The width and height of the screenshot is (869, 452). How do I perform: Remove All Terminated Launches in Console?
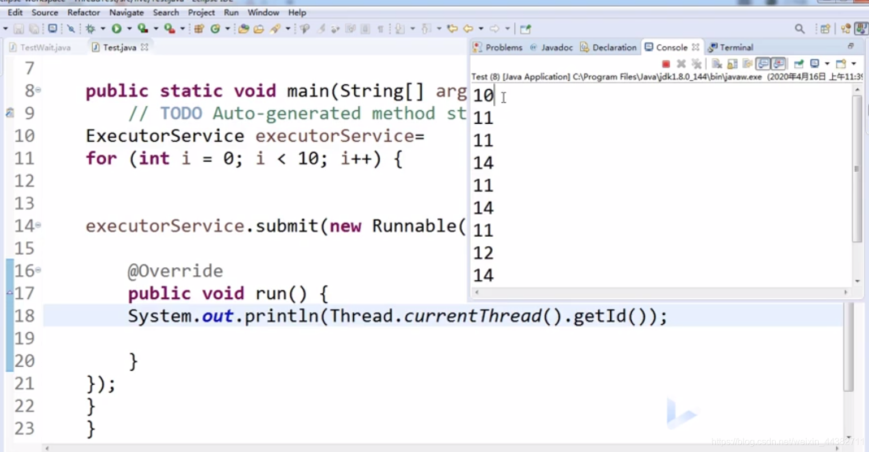click(x=697, y=64)
